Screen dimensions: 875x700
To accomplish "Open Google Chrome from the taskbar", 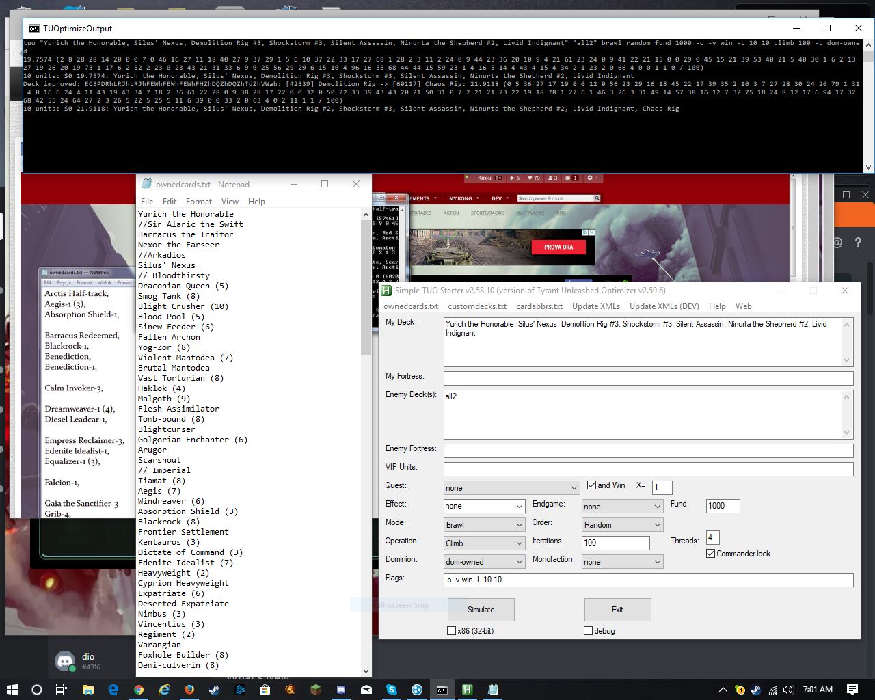I will coord(139,690).
